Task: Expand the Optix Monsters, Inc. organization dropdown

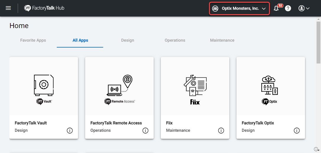Action: [239, 9]
